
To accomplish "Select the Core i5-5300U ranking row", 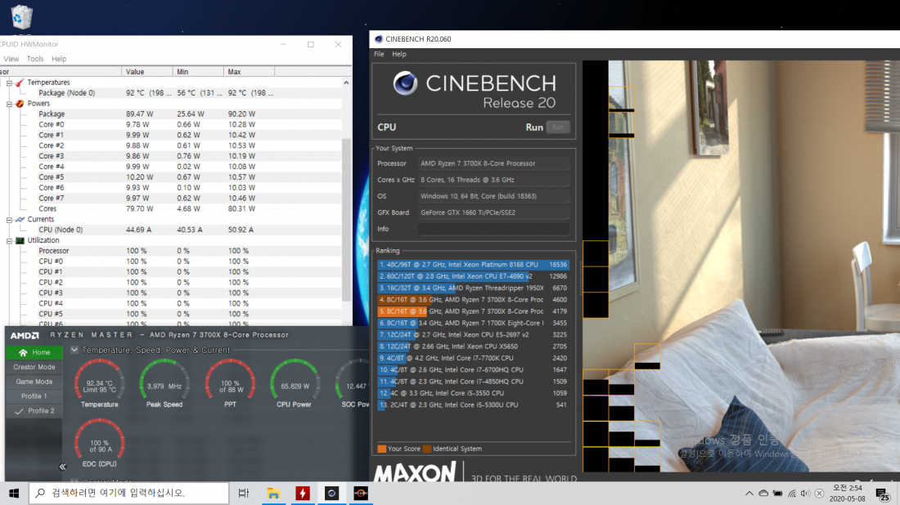I will (473, 404).
